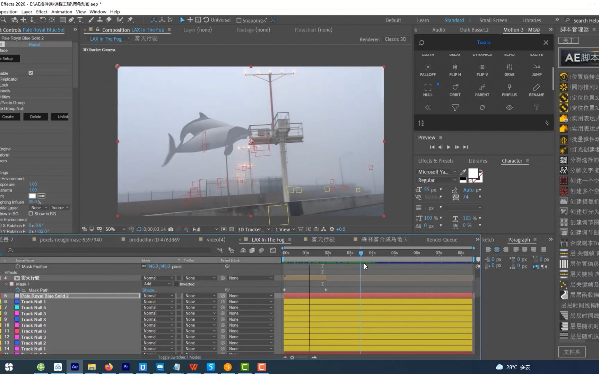Click the Delete button in Effect Controls
Viewport: 599px width, 374px height.
click(x=35, y=117)
